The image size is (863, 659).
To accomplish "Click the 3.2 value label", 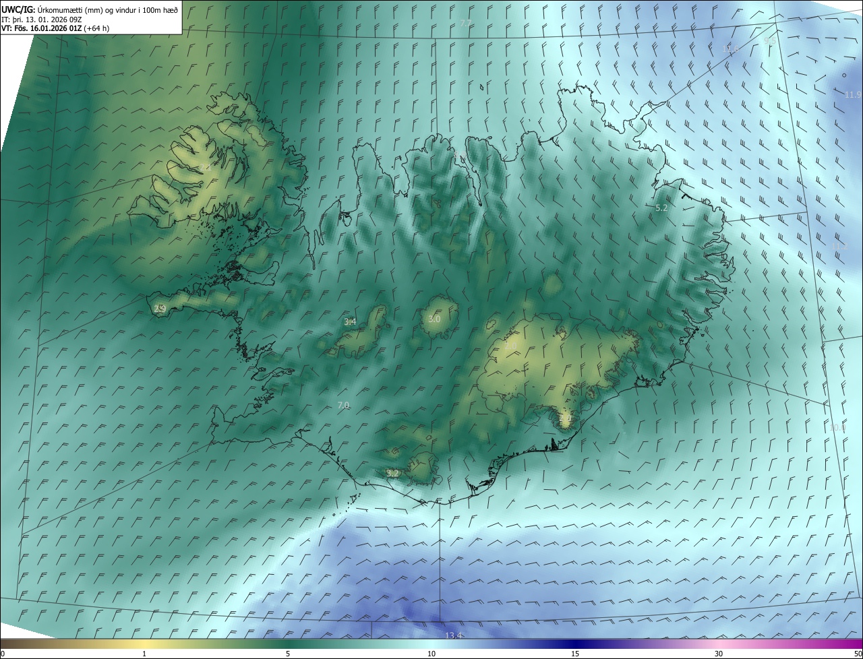I will click(392, 474).
